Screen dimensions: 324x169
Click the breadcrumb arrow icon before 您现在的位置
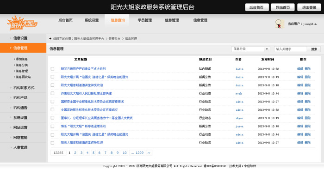[50, 38]
